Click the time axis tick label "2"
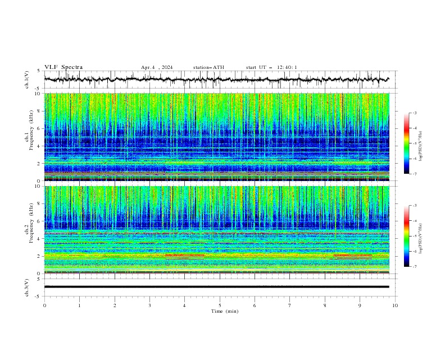The image size is (445, 343). 115,305
